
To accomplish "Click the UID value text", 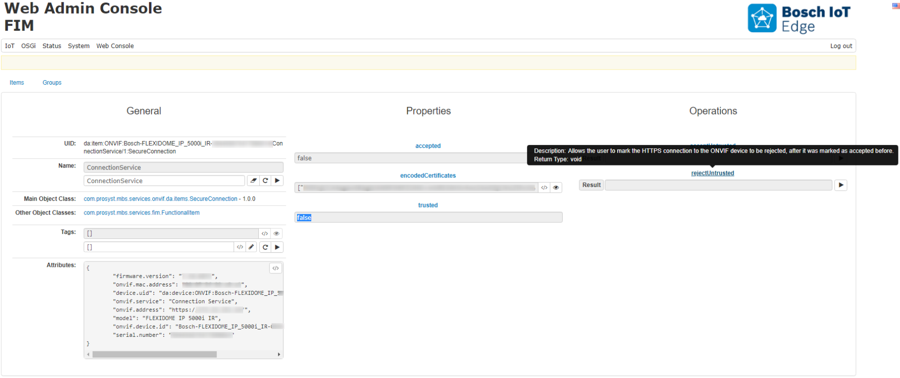I will [x=183, y=147].
